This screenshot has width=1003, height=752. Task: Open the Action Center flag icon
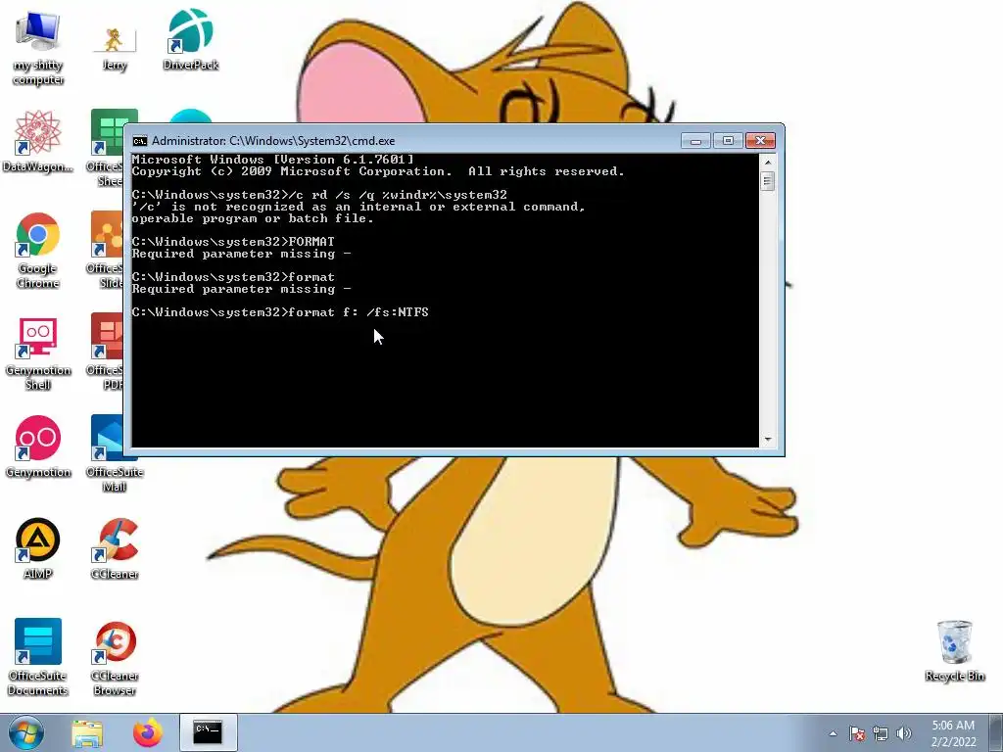857,733
